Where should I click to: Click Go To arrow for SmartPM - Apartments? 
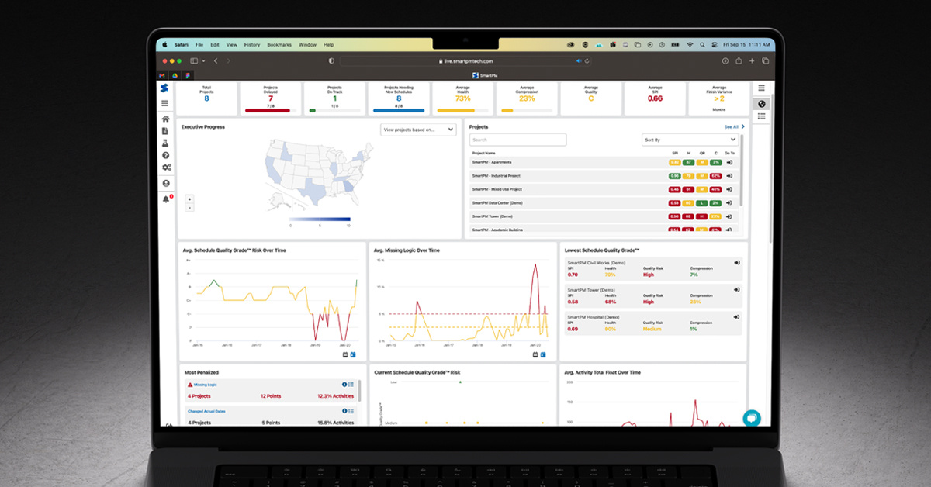729,162
